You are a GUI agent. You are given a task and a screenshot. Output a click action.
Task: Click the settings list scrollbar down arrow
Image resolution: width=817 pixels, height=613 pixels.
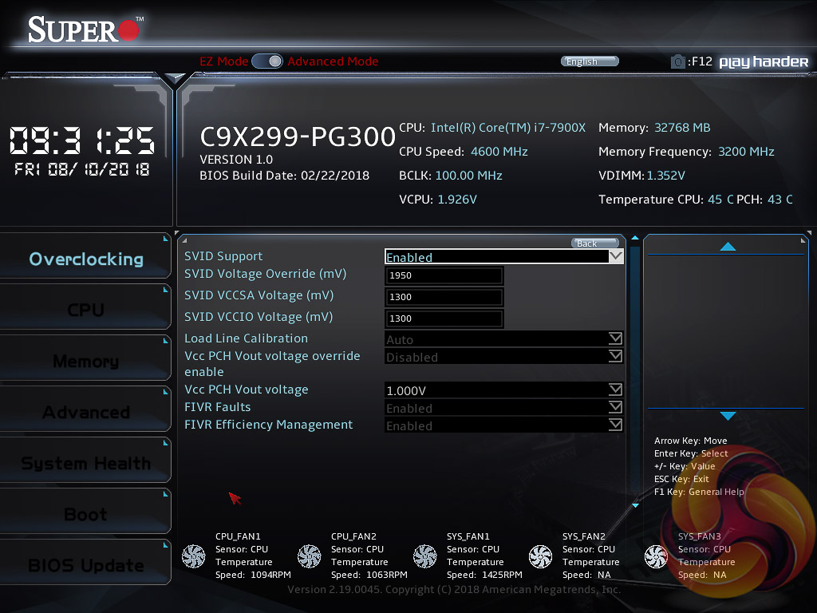(635, 505)
